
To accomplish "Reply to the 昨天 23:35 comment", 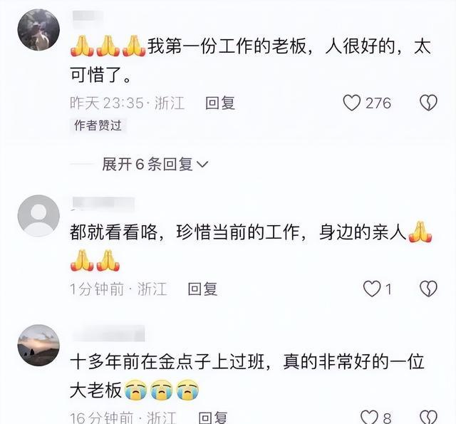I will coord(220,103).
